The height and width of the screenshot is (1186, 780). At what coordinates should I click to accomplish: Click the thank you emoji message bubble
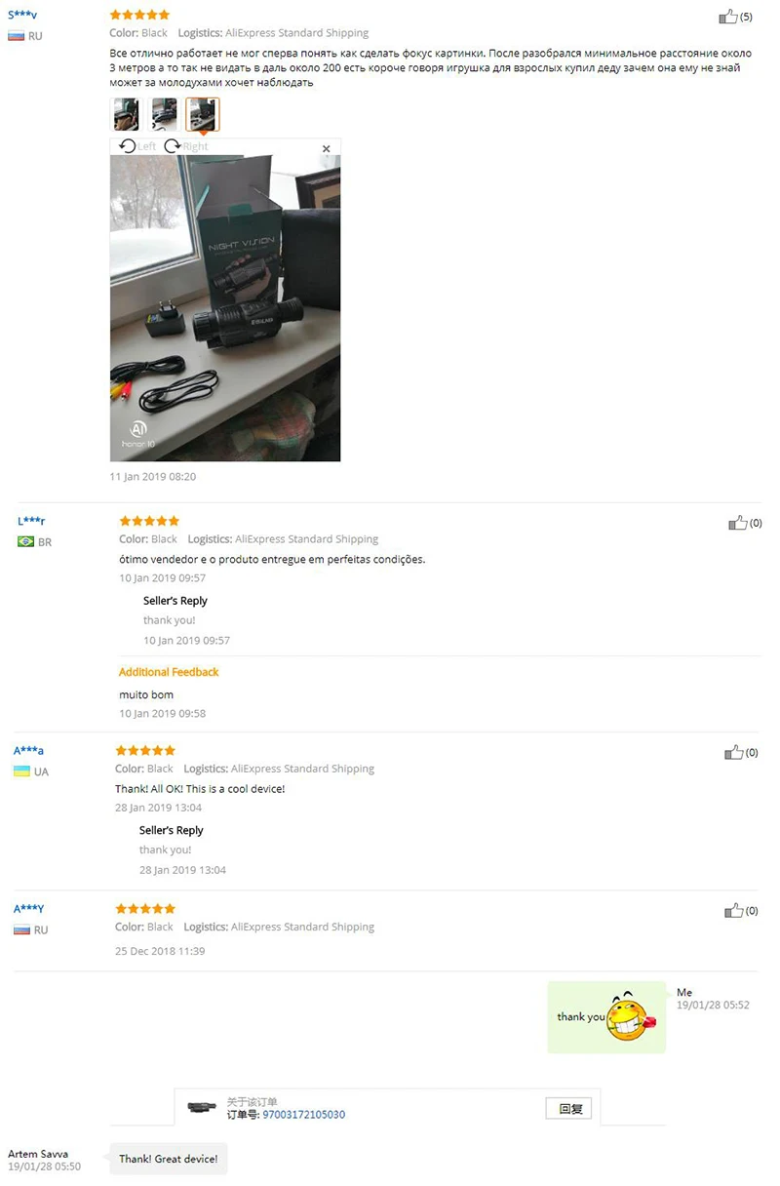(606, 1017)
